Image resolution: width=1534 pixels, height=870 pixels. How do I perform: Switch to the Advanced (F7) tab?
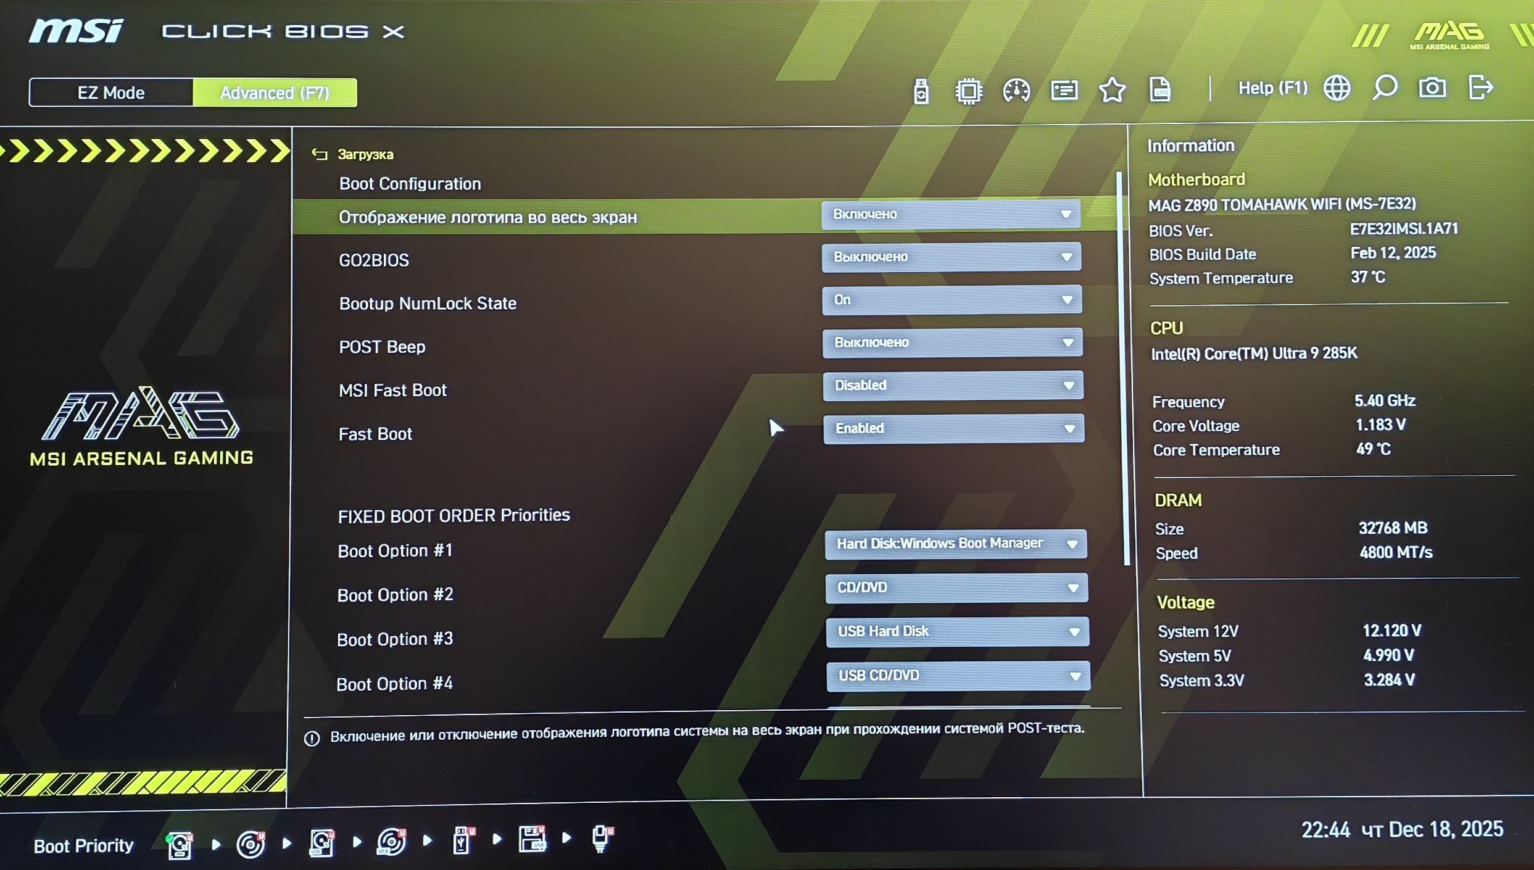pyautogui.click(x=275, y=93)
